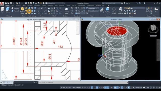The image size is (161, 91).
Task: Select the Move Gizmo tool
Action: [114, 11]
